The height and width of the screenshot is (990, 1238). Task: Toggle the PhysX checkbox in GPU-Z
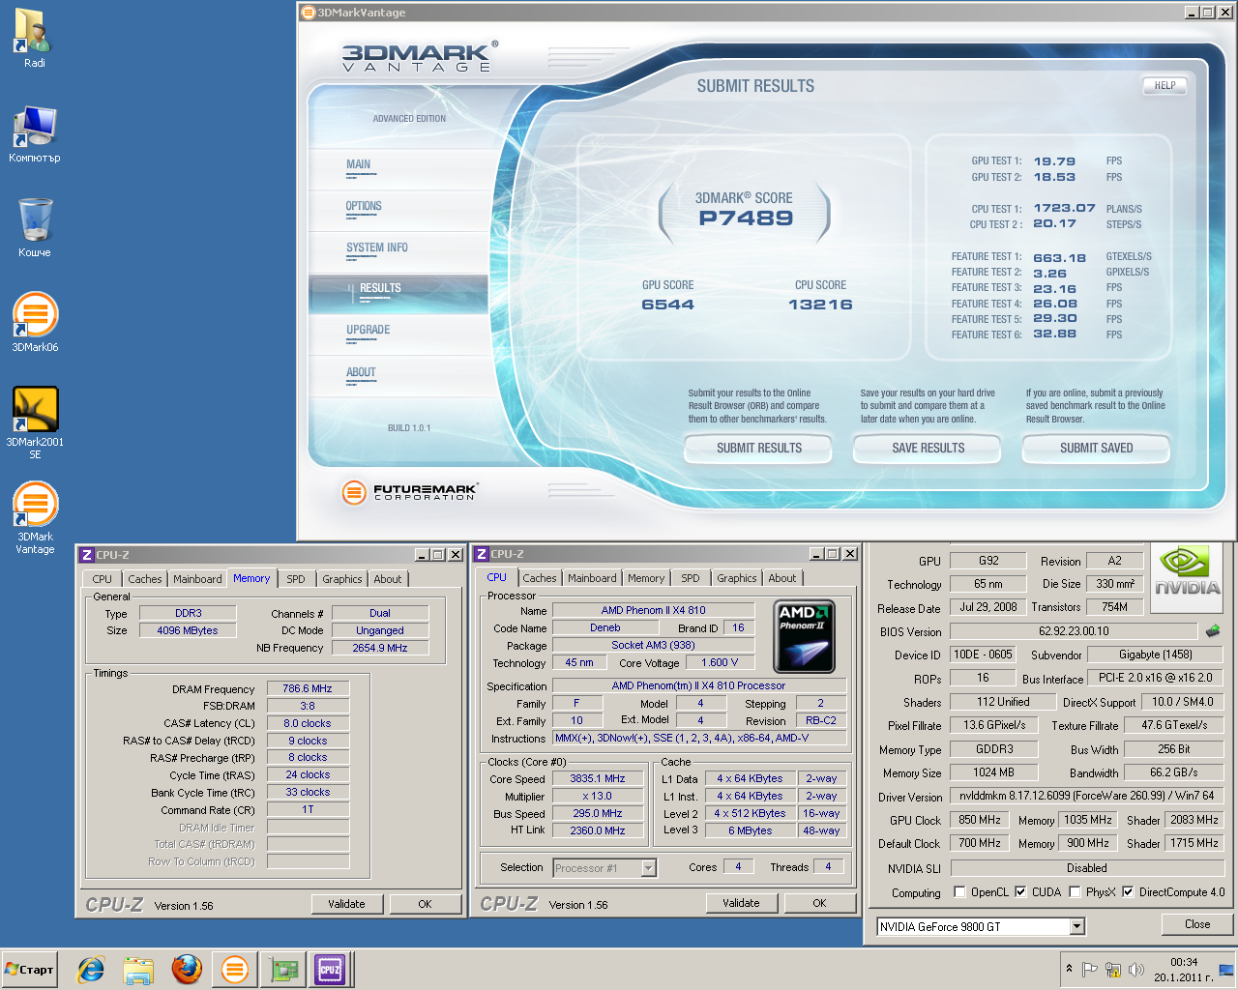point(1075,891)
